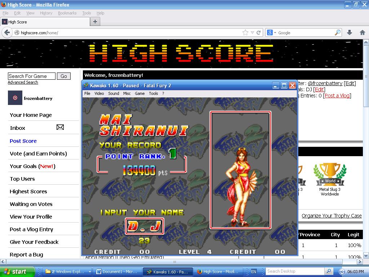The height and width of the screenshot is (277, 369).
Task: Switch to the Kawaks 1.60 taskbar button
Action: click(168, 272)
